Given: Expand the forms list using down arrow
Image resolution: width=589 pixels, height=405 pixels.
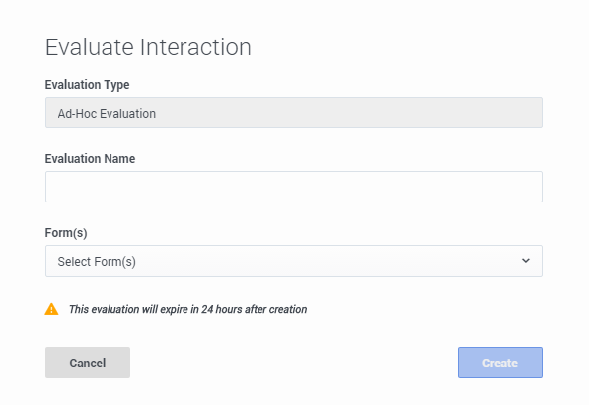Looking at the screenshot, I should (526, 261).
